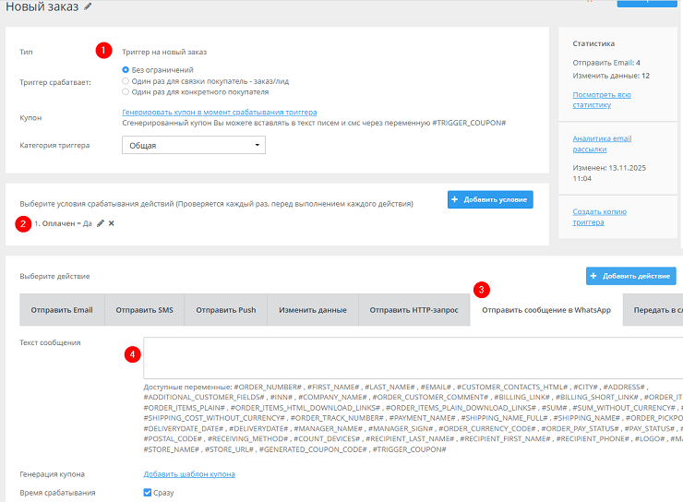
Task: Select Без ограничений radio option
Action: 126,69
